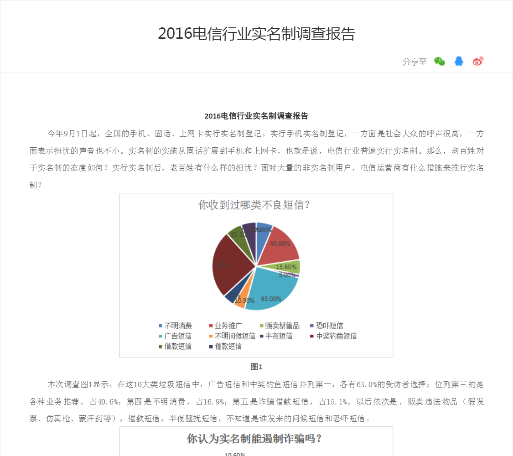Screen dimensions: 513x456
Task: Click the paragraph starting 本次调查图1显示
Action: [256, 401]
